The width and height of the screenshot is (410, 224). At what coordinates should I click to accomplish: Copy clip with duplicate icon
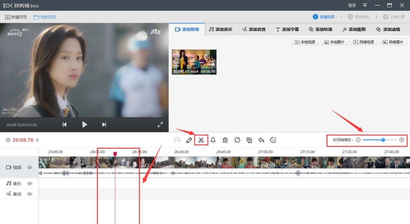click(x=249, y=140)
